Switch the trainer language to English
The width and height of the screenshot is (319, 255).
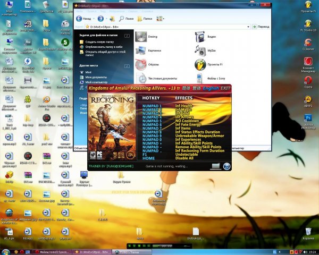click(211, 88)
